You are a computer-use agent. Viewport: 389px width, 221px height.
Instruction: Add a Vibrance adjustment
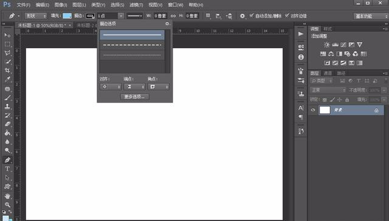pos(359,44)
